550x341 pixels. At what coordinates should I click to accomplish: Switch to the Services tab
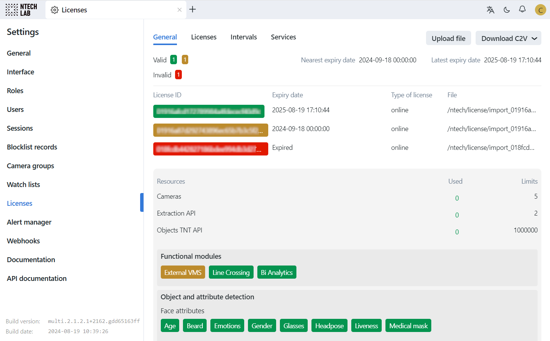coord(283,37)
